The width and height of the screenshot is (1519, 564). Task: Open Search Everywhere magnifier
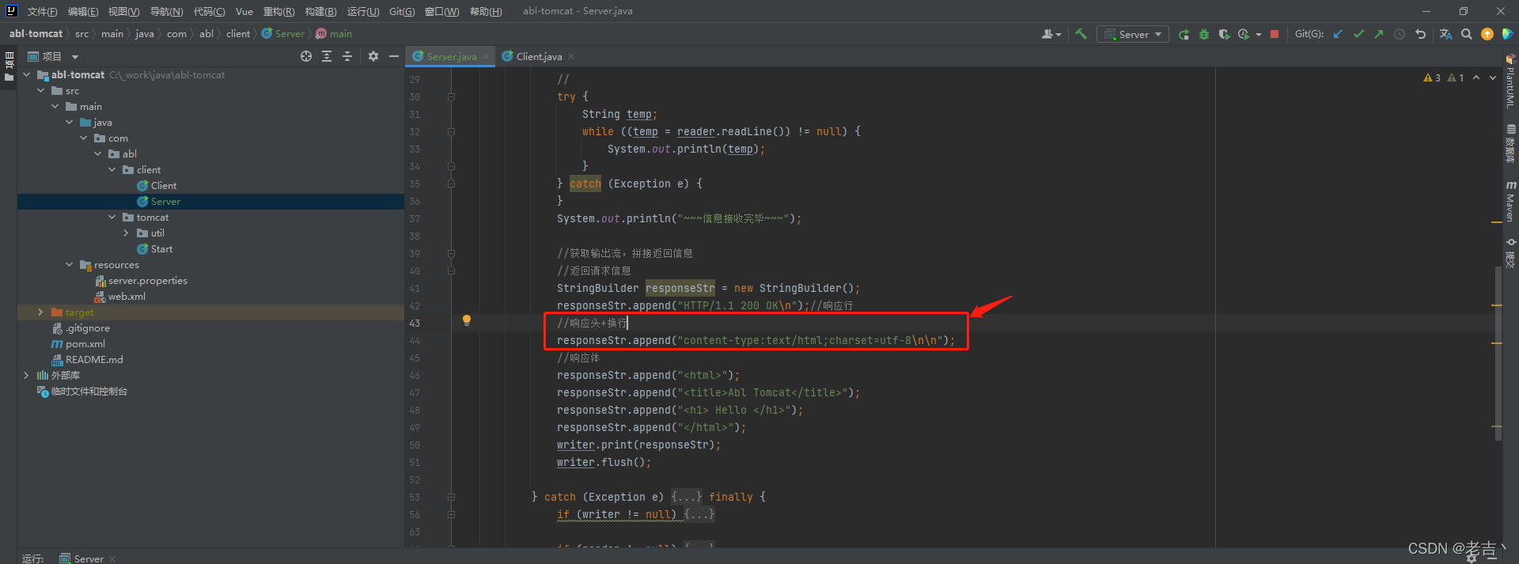click(1467, 34)
